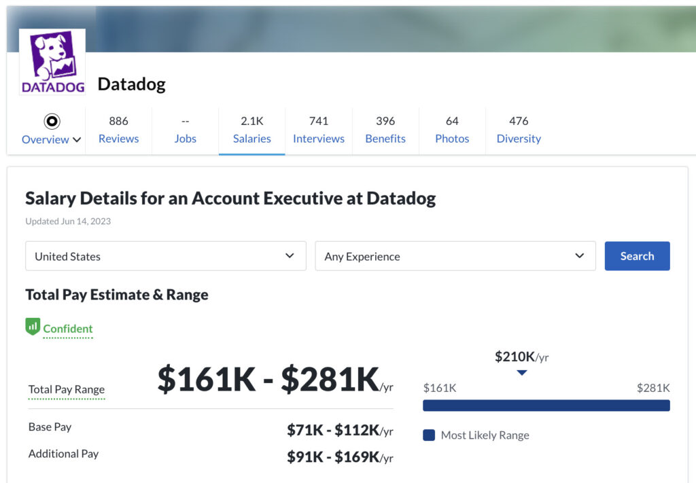Open the United States location dropdown
The width and height of the screenshot is (696, 483).
pyautogui.click(x=166, y=256)
